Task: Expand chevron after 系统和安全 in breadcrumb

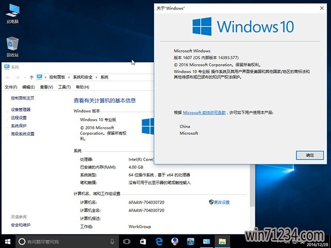Action: click(x=96, y=78)
